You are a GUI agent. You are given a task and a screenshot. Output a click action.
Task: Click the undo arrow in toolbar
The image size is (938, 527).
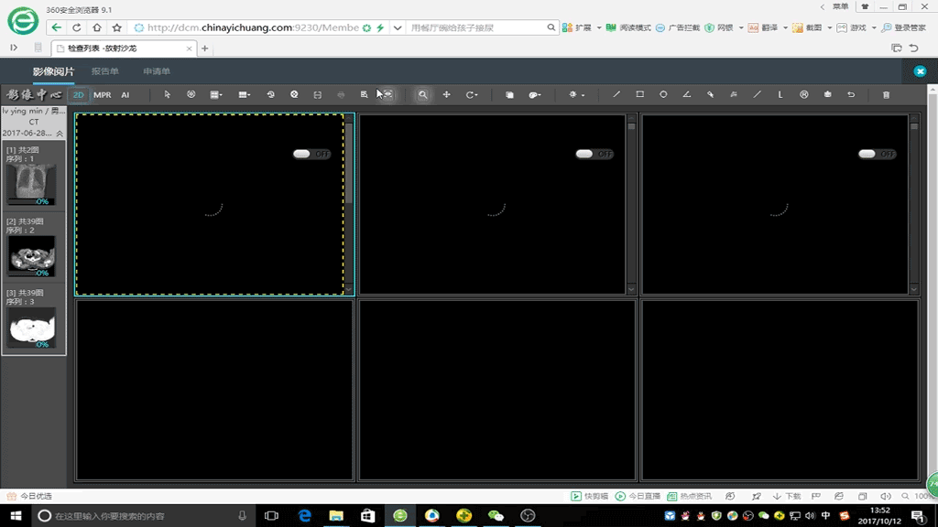click(x=851, y=94)
